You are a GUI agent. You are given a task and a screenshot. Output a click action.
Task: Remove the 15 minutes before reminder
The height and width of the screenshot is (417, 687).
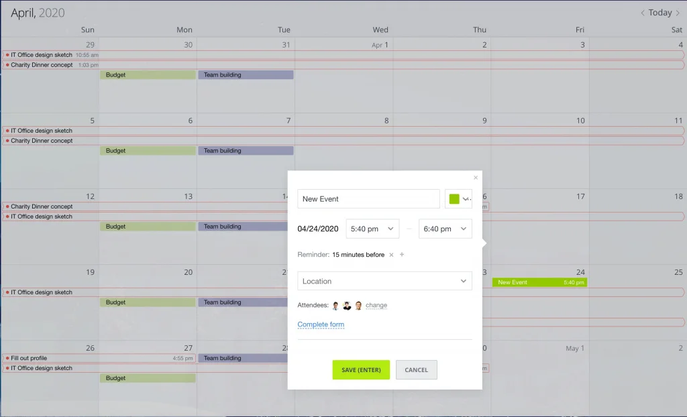(x=391, y=255)
